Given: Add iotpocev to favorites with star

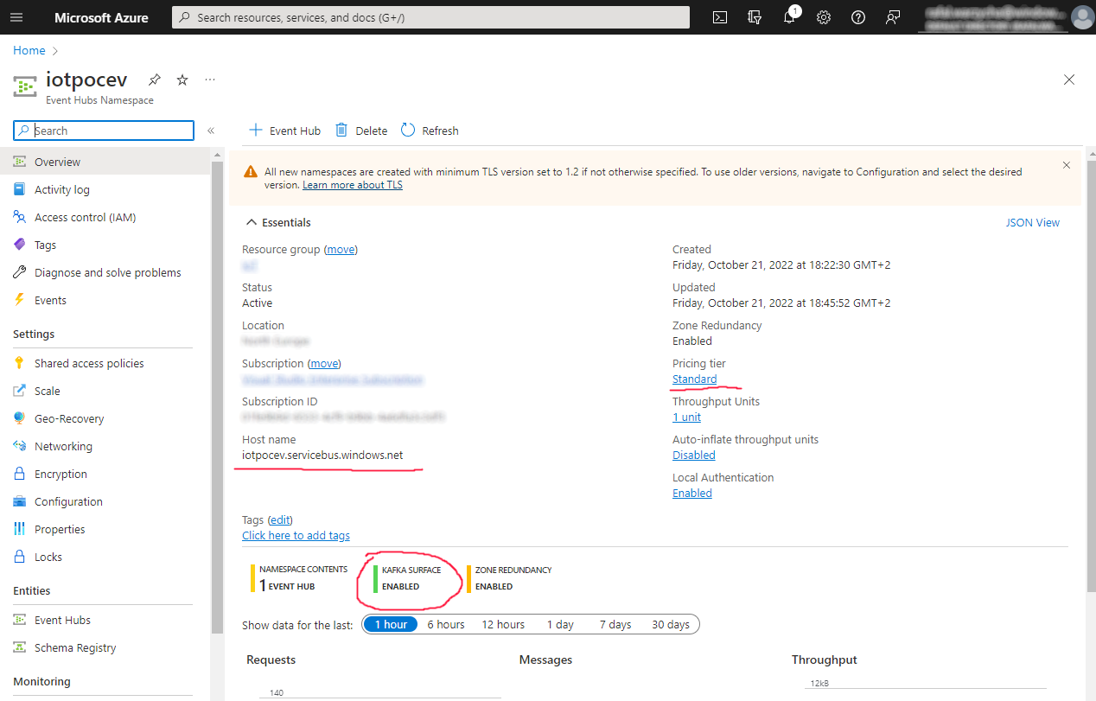Looking at the screenshot, I should point(182,80).
